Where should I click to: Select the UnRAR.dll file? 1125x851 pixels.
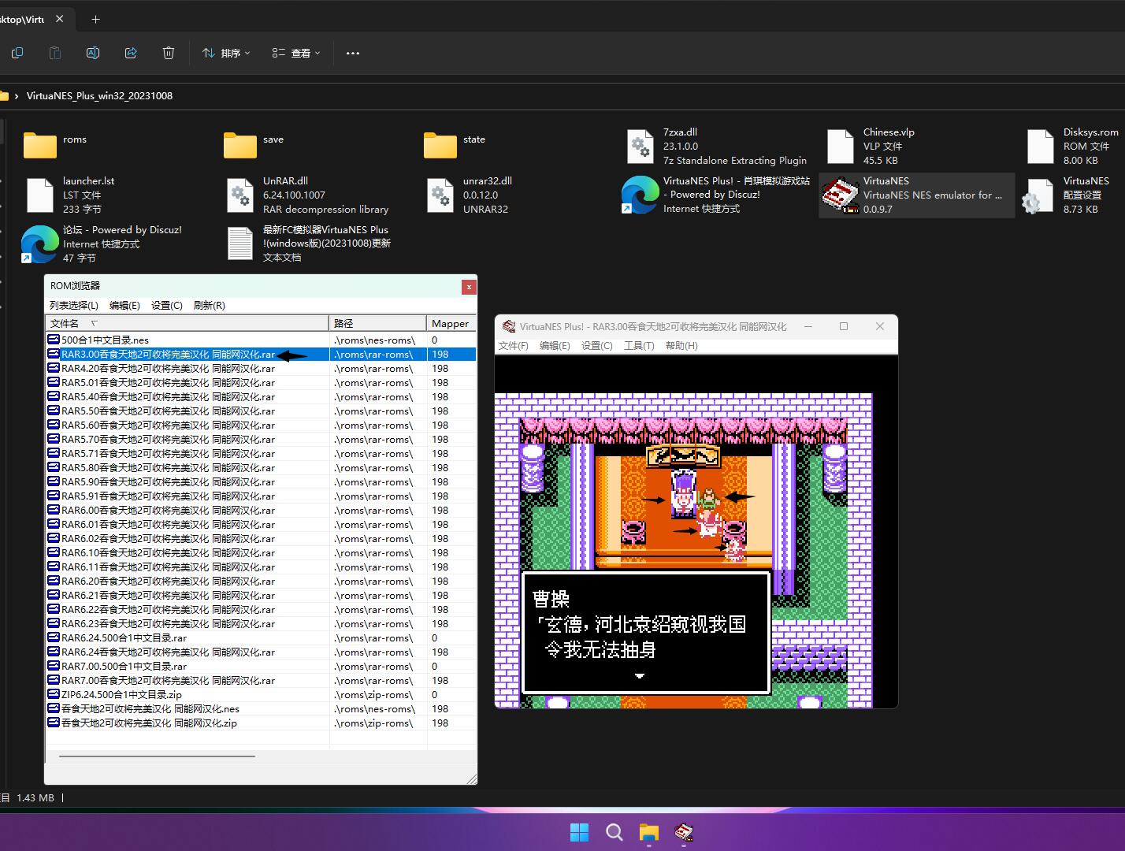307,195
